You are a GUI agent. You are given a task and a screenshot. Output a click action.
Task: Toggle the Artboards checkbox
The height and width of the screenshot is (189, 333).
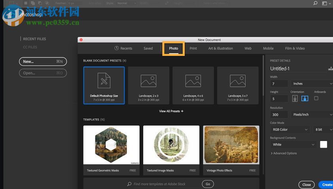point(316,98)
